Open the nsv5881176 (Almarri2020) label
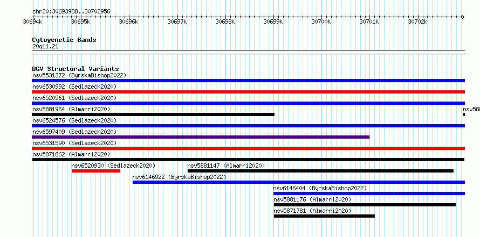The width and height of the screenshot is (480, 237). [x=312, y=199]
